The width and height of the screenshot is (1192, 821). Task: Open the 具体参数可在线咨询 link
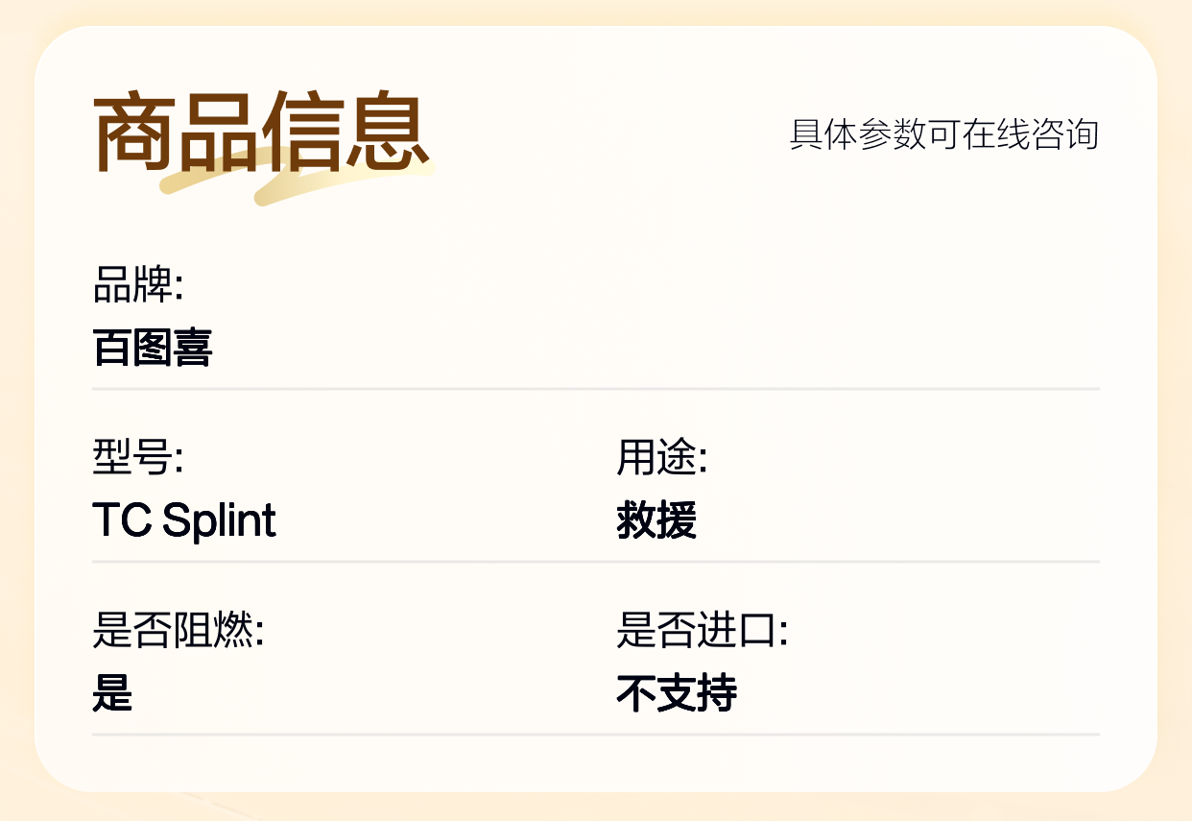[943, 134]
